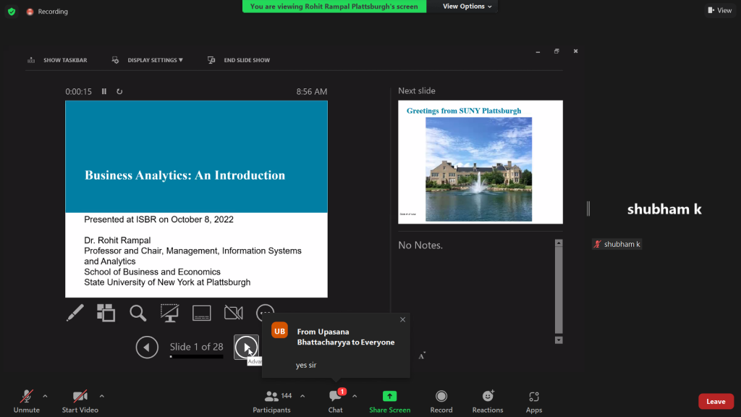Open the Display Settings dropdown

pos(148,60)
